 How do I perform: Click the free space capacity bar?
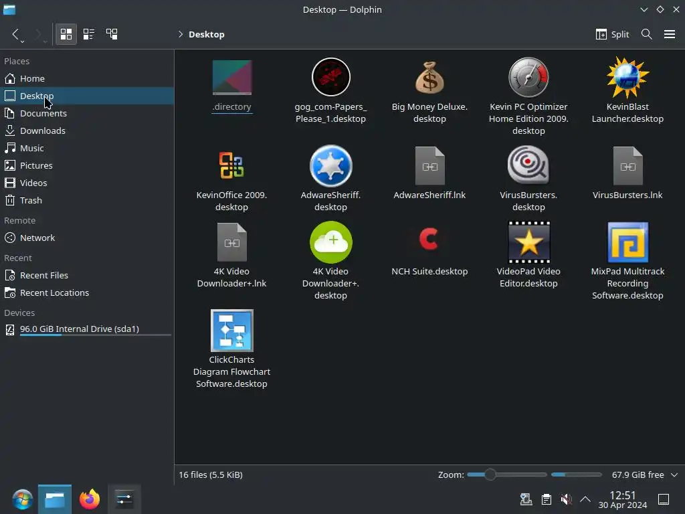click(576, 475)
